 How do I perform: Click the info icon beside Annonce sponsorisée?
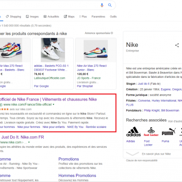coord(112,33)
